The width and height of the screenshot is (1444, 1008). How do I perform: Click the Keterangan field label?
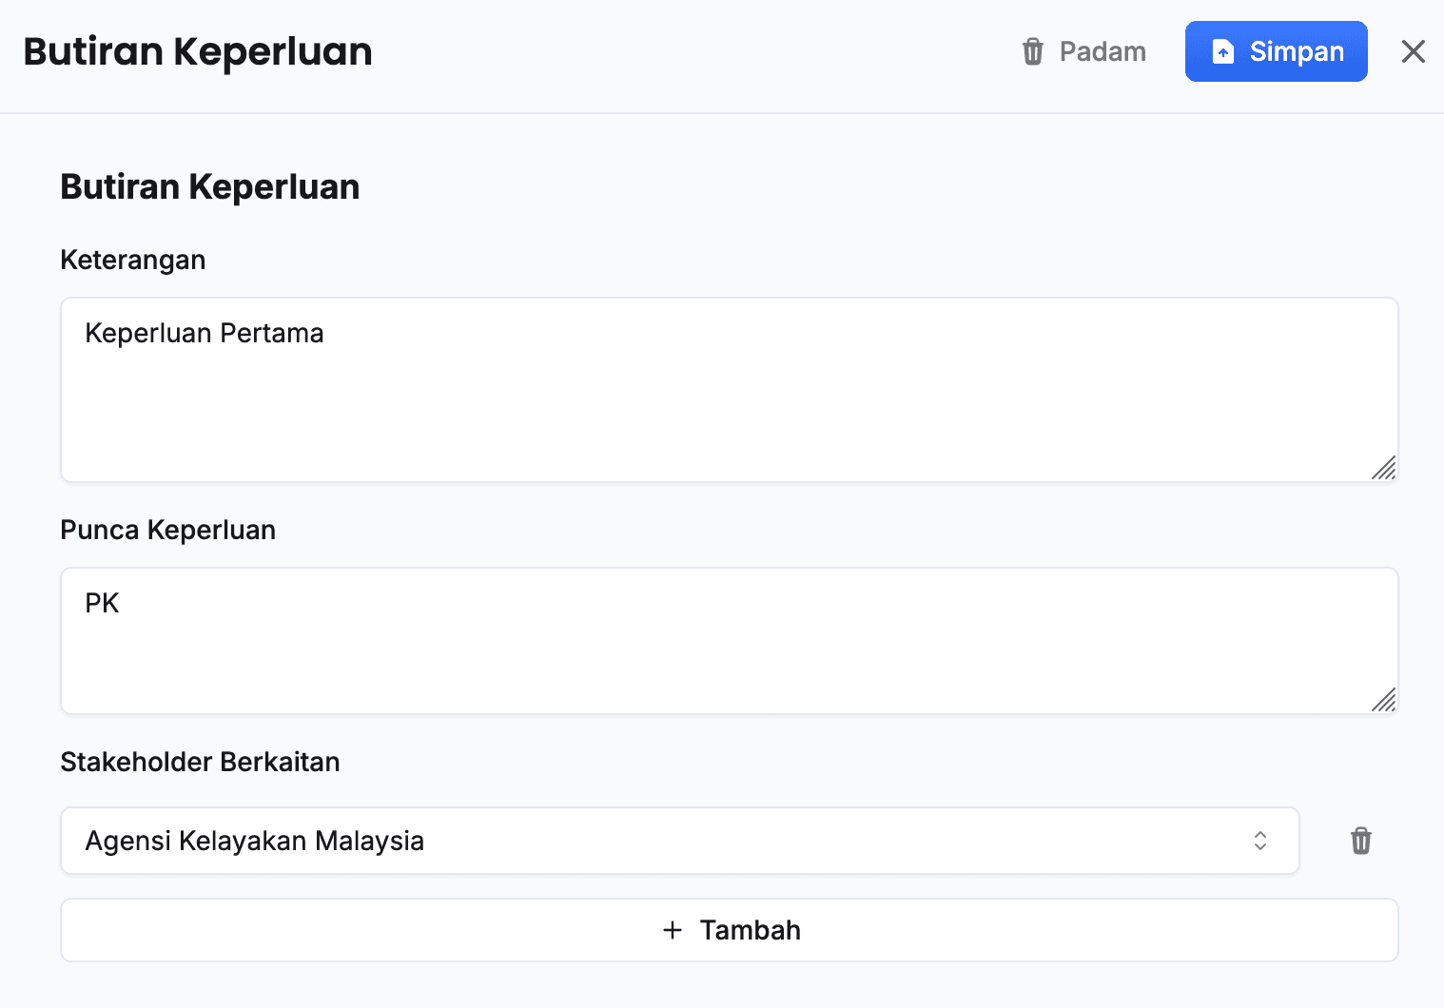[133, 260]
